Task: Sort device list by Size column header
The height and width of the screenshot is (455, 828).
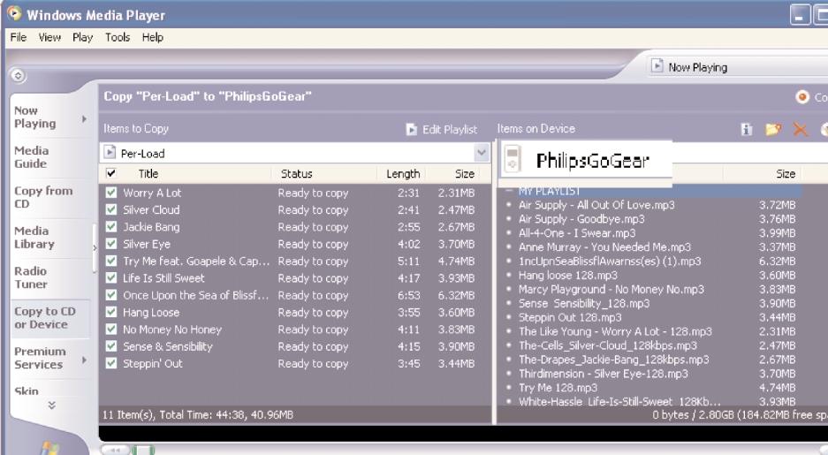Action: click(x=786, y=174)
